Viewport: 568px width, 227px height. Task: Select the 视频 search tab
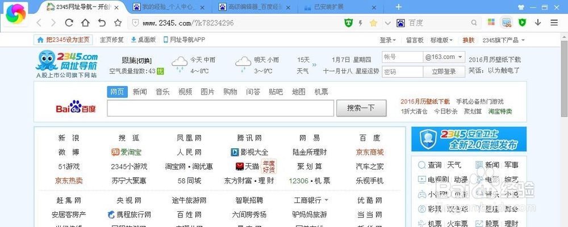185,92
